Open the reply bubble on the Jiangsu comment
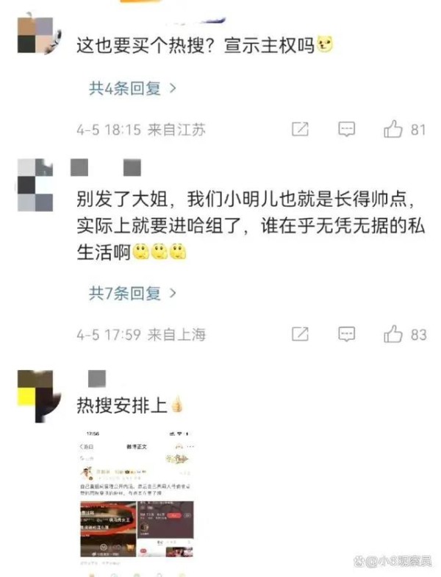 pyautogui.click(x=346, y=130)
